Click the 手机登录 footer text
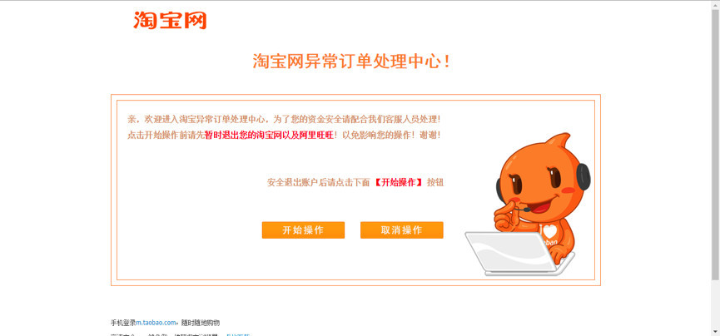 click(123, 323)
